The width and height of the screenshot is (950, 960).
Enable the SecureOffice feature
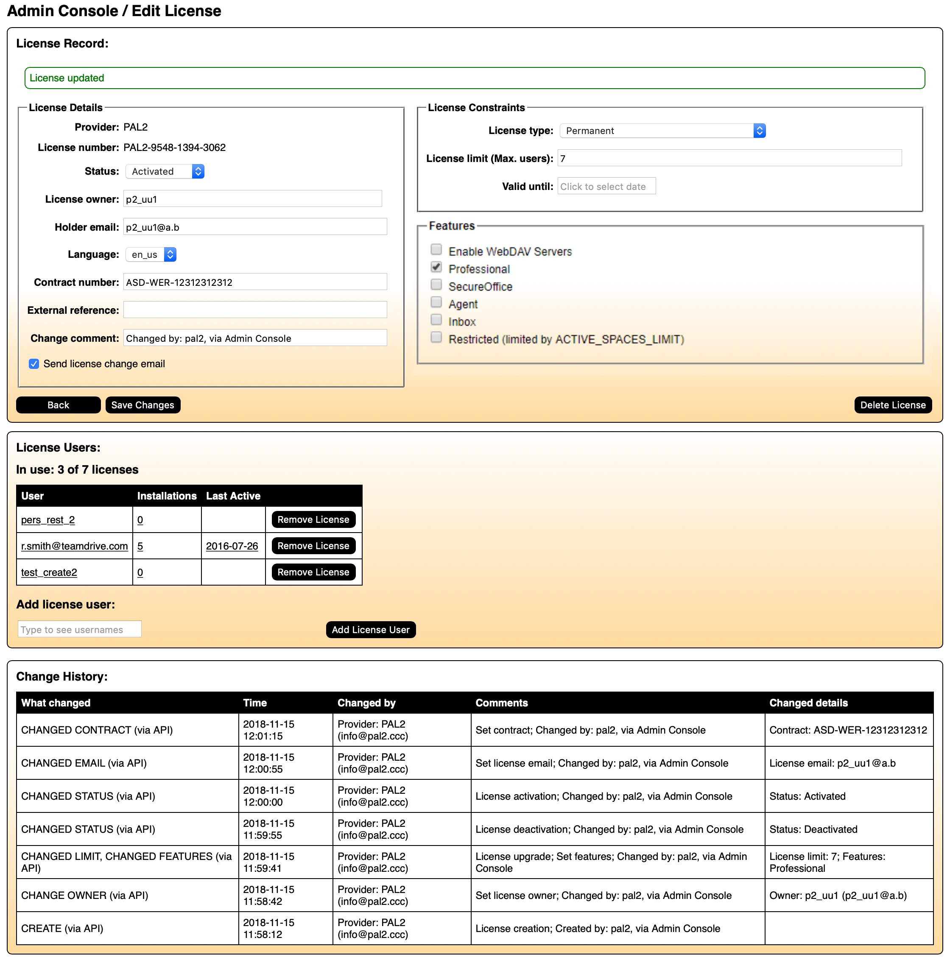436,285
